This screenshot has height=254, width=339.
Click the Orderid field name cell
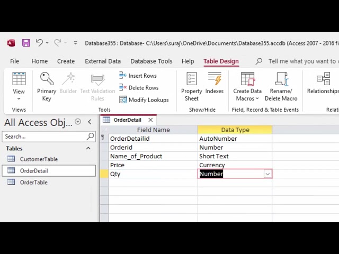[153, 147]
